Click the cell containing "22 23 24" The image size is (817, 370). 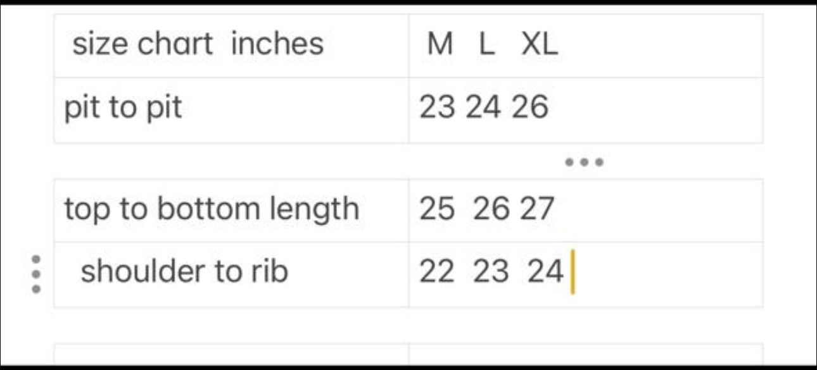point(586,273)
